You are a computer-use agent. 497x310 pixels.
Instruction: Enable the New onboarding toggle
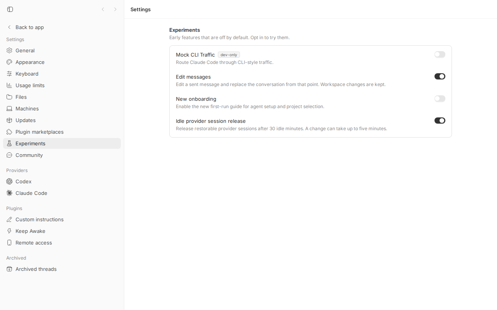pyautogui.click(x=440, y=99)
